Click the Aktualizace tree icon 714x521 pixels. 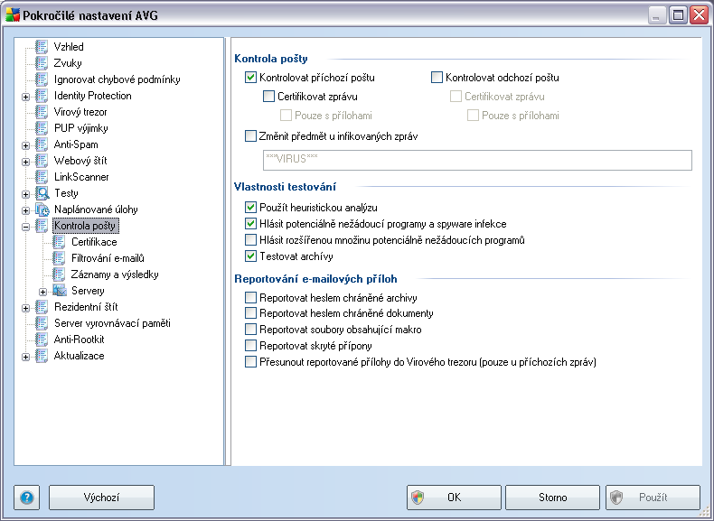(x=42, y=356)
